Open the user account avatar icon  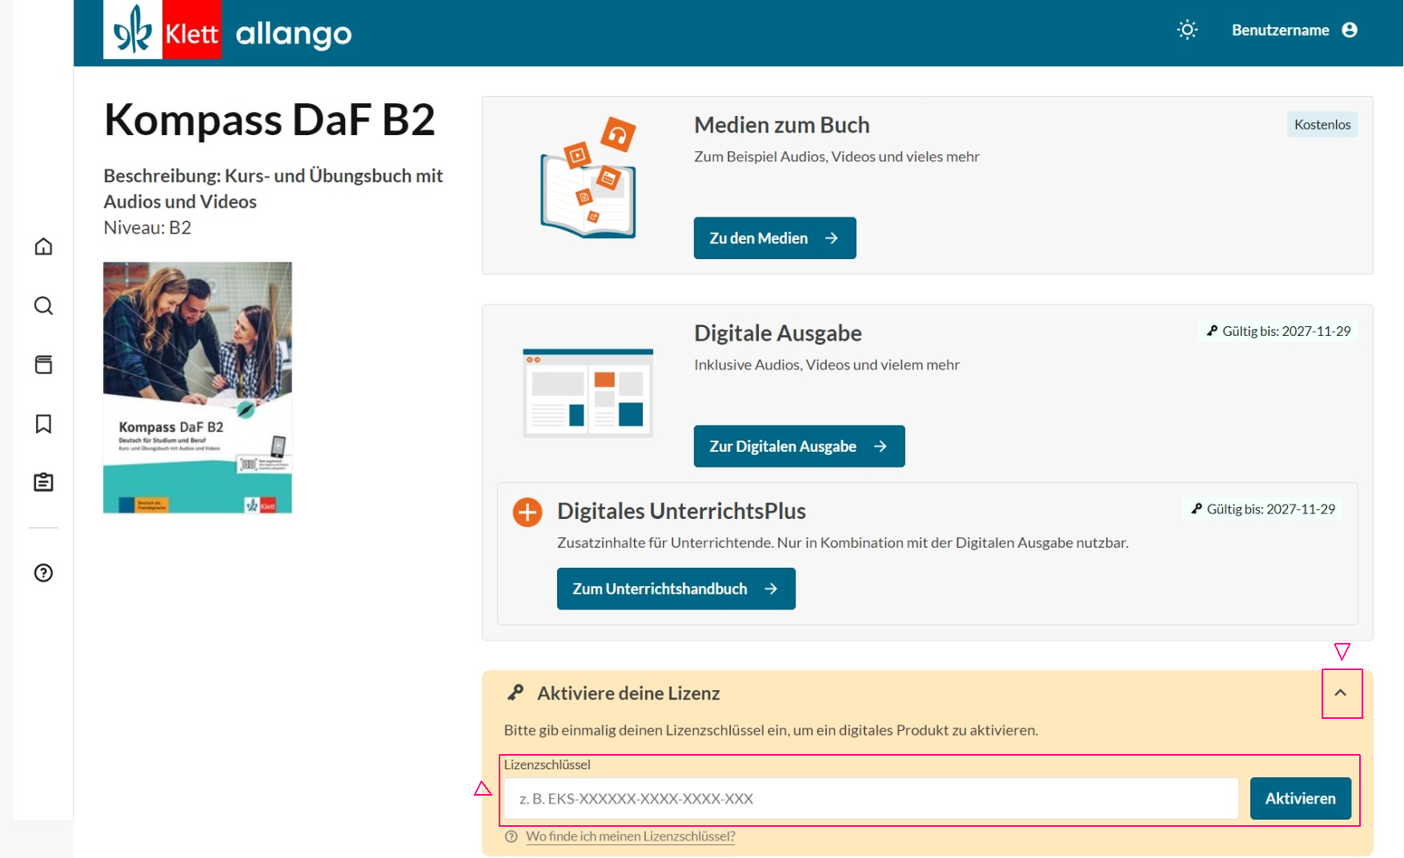[1350, 30]
